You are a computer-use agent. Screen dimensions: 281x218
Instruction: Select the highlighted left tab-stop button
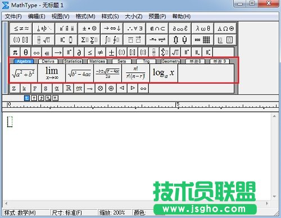(27, 98)
